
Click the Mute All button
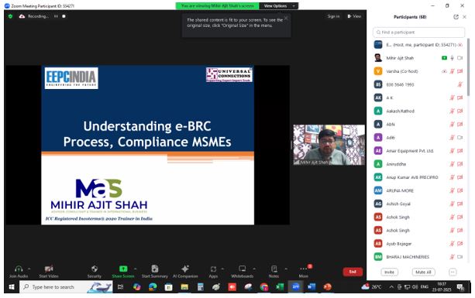click(424, 272)
